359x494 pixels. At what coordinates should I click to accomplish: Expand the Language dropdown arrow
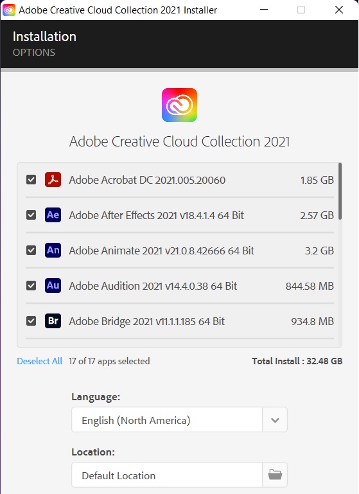[x=275, y=419]
